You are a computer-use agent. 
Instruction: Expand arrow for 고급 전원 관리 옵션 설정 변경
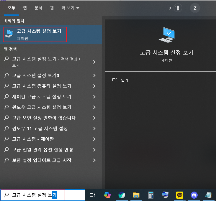tap(94, 150)
